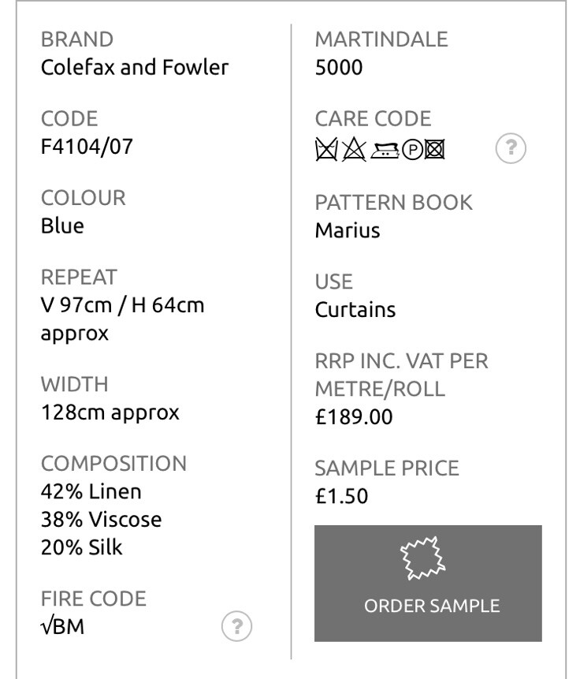Click the do-not-wash care symbol
Viewport: 580px width, 679px height.
326,149
